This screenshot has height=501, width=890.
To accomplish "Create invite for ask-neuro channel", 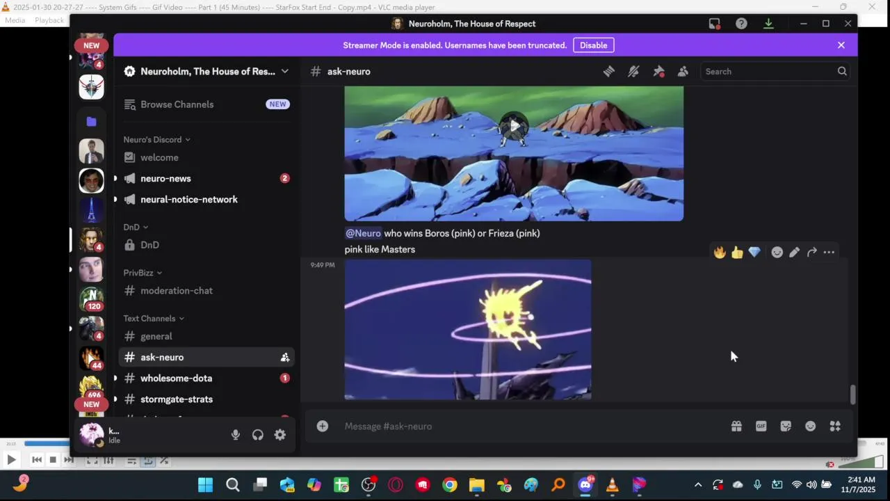I will [x=285, y=357].
